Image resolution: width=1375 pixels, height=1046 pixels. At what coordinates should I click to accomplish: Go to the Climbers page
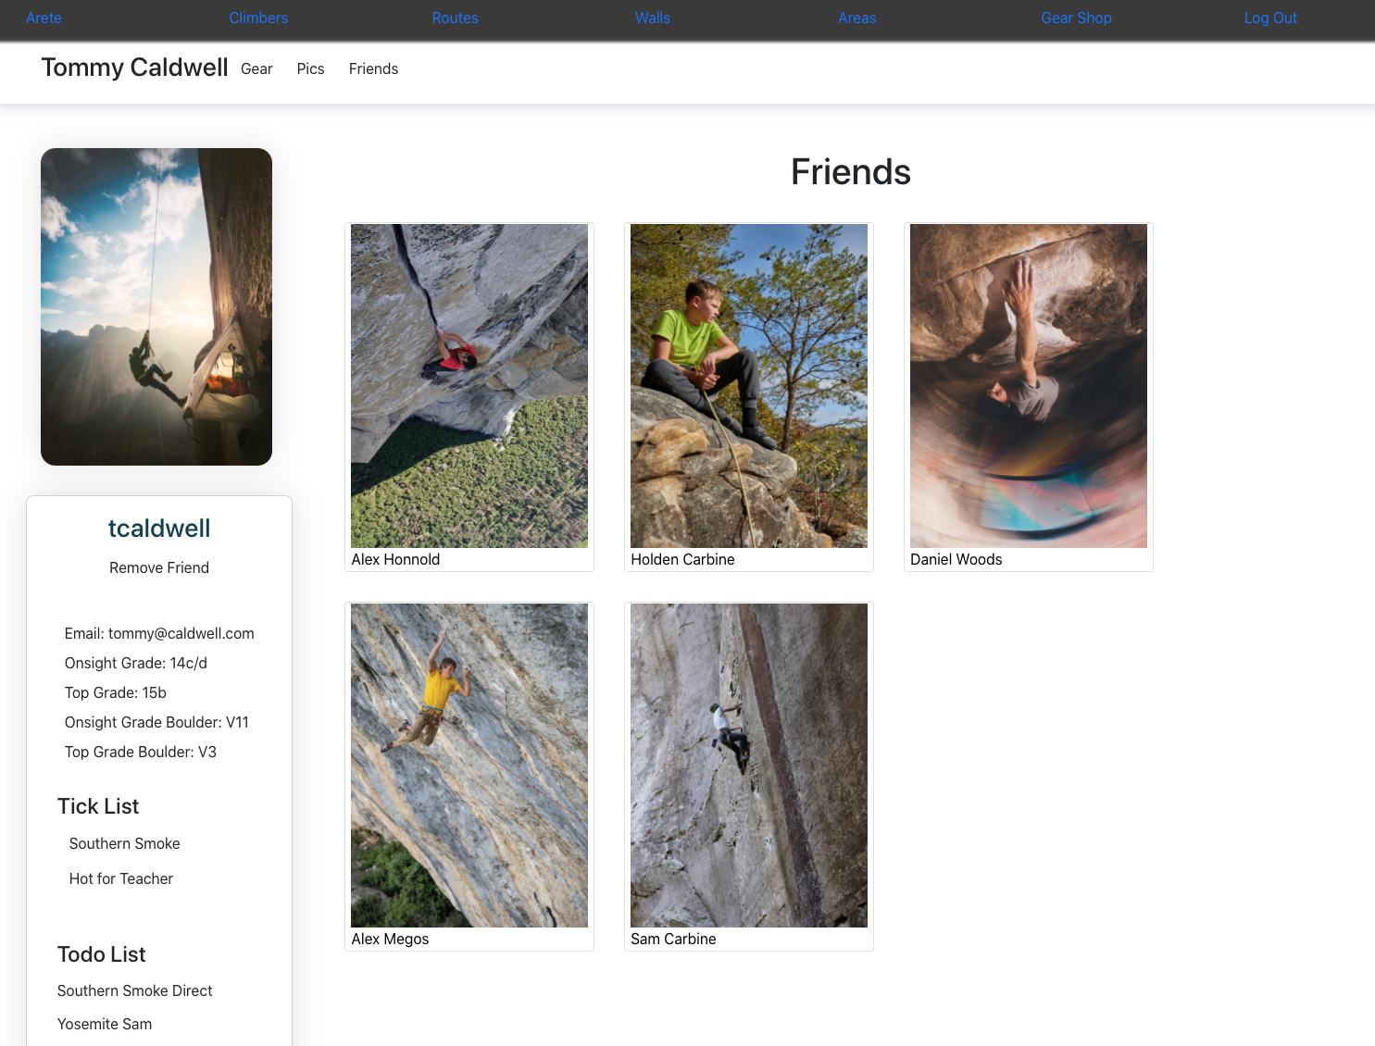point(258,18)
